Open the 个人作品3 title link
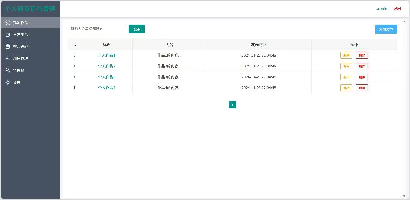The height and width of the screenshot is (200, 410). [x=106, y=77]
